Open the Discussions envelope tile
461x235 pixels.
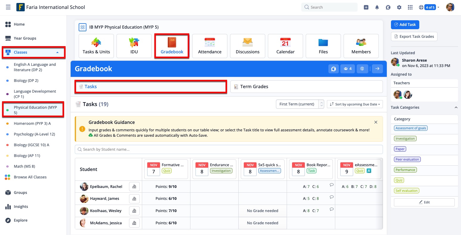click(x=248, y=46)
